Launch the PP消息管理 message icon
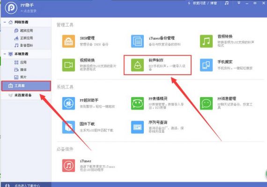Image resolution: width=267 pixels, height=187 pixels. point(206,103)
